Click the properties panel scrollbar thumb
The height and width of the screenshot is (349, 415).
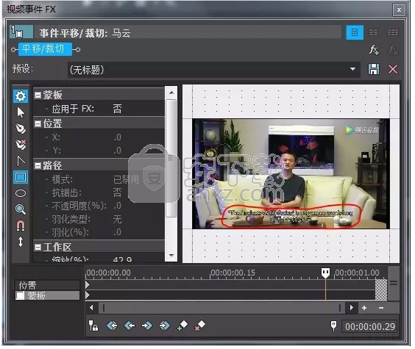pos(171,158)
